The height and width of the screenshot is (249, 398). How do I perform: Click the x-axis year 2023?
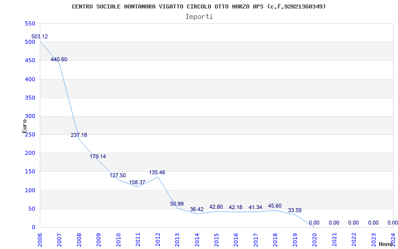(374, 240)
